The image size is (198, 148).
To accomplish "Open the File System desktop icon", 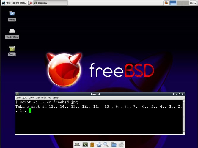I will pyautogui.click(x=12, y=34).
